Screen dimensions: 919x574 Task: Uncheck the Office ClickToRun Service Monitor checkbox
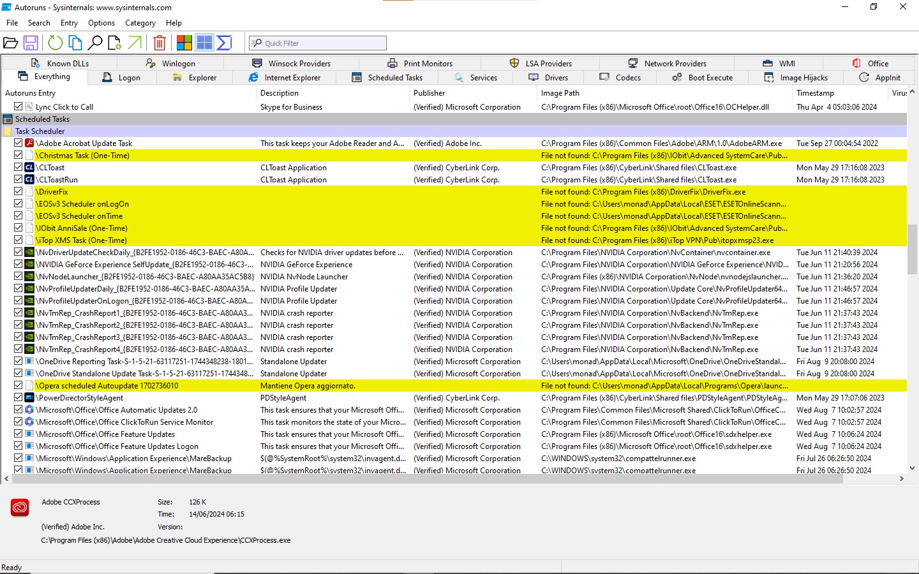[x=19, y=422]
